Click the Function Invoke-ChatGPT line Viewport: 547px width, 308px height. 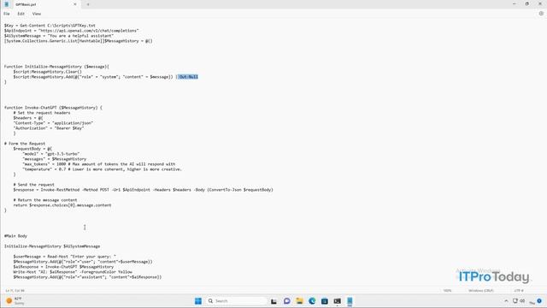coord(53,108)
